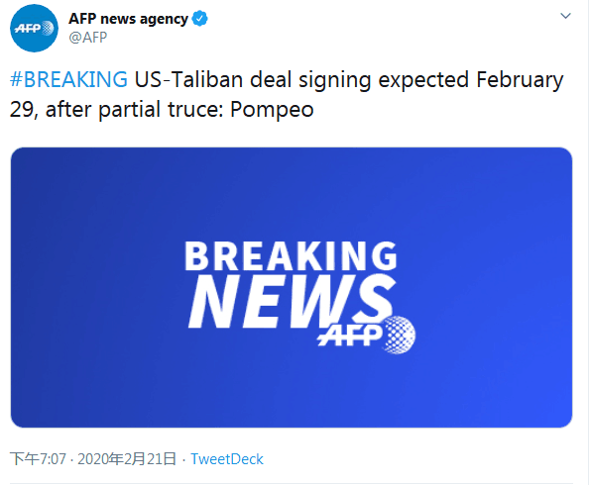
Task: Open the TweetDeck source link
Action: (227, 459)
